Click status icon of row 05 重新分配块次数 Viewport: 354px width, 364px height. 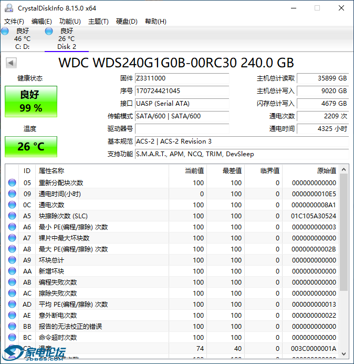(x=12, y=183)
